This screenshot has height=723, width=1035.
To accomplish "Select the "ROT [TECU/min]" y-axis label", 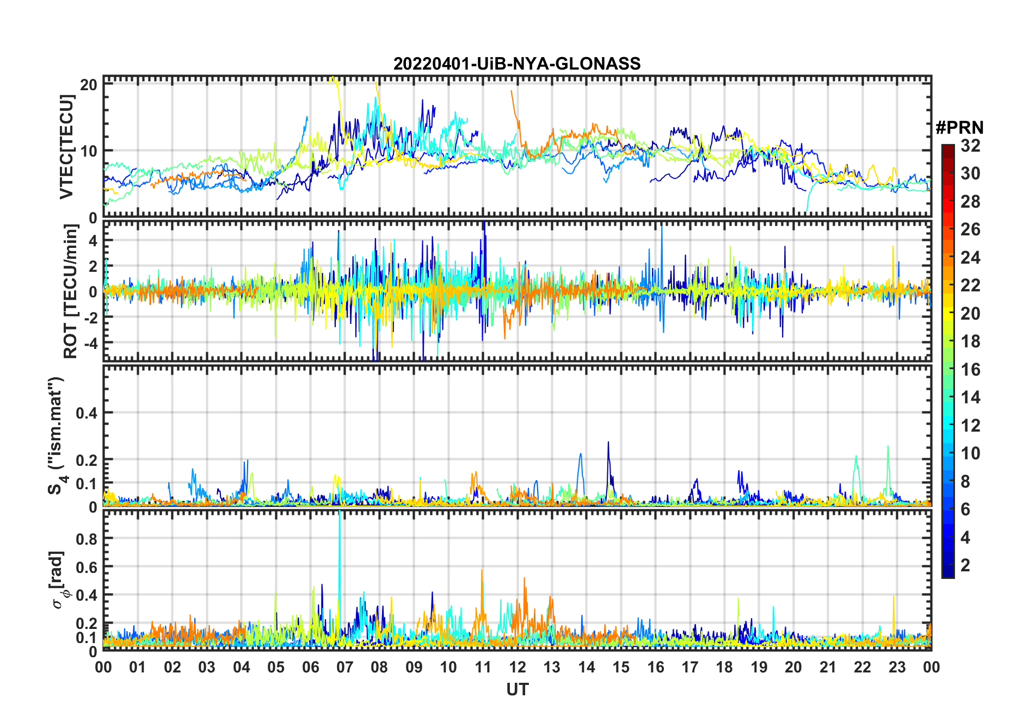I will [70, 291].
